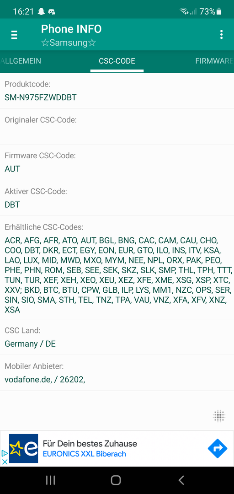Open the EURONICS XXL Biberach link
Viewport: 234px width, 494px height.
point(85,454)
